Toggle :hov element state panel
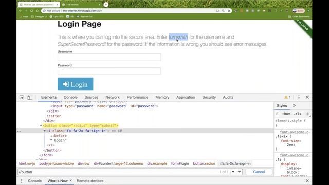Viewport: 329px width, 185px height. [286, 114]
